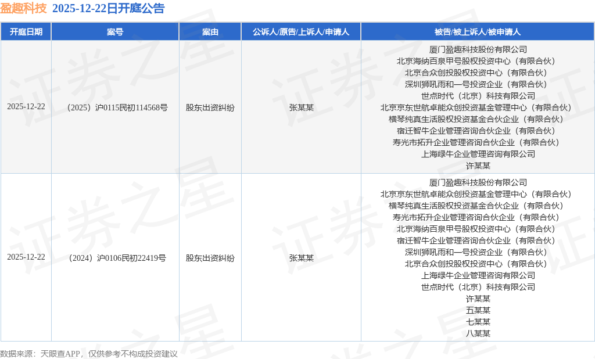Click the 被告/被上诉人/被申请人 column header

coord(478,32)
